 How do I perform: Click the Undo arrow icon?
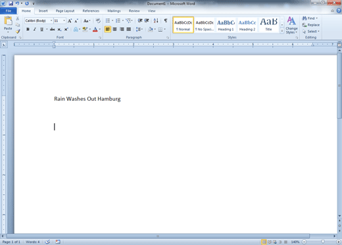tap(17, 3)
